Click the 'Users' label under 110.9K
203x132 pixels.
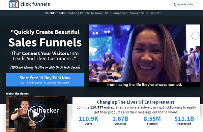tap(88, 124)
